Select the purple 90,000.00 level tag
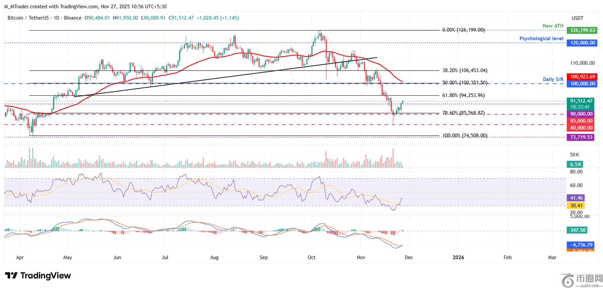 tap(580, 114)
